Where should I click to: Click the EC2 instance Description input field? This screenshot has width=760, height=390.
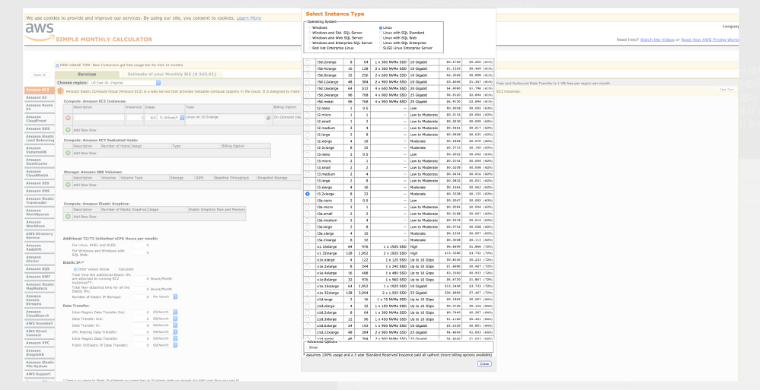pyautogui.click(x=99, y=118)
